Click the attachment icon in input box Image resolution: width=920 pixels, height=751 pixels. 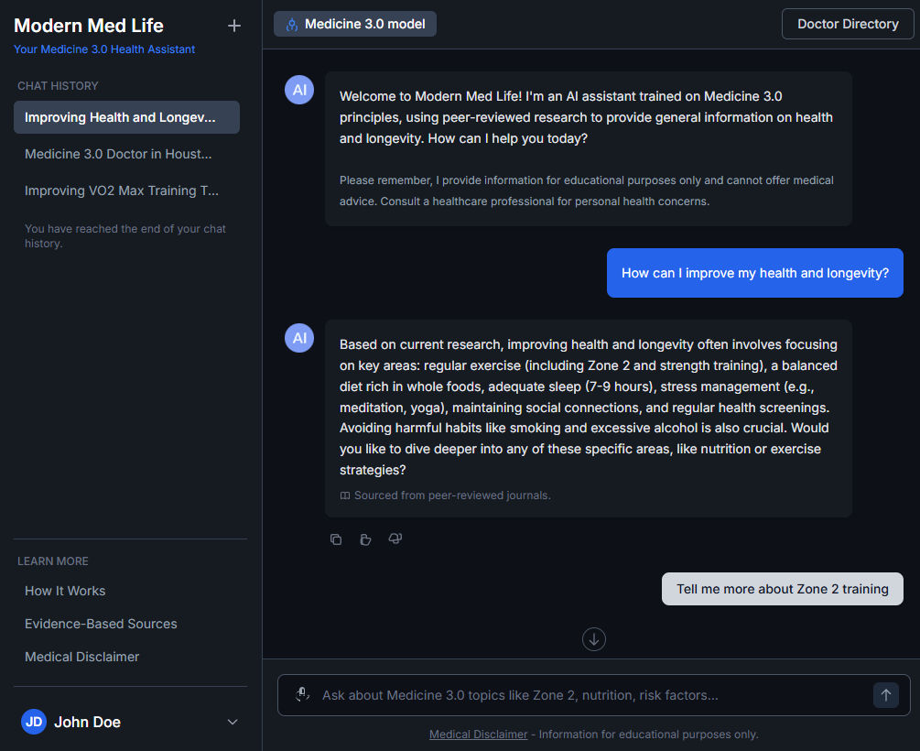(302, 694)
